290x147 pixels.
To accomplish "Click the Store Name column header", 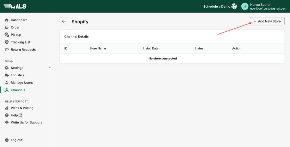I will (x=98, y=48).
